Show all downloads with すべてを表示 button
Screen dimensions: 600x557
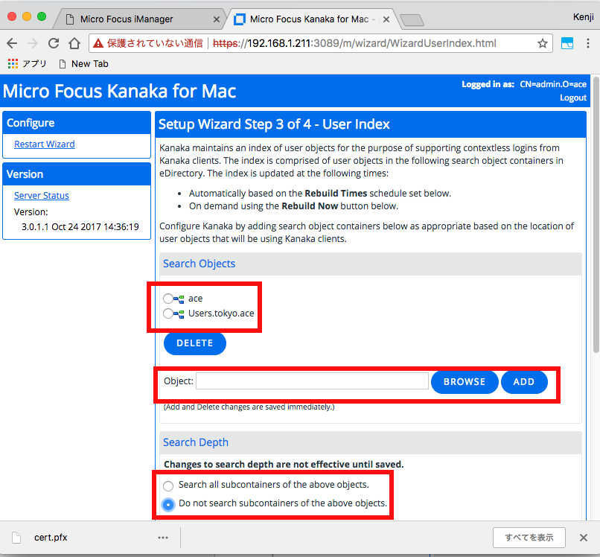(529, 538)
